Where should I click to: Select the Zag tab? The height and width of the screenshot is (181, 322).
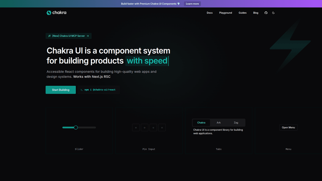point(236,123)
